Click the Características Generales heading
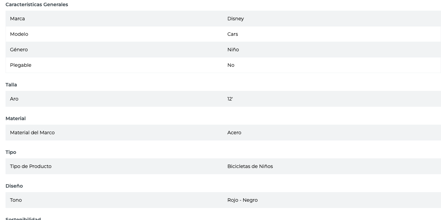 (37, 4)
